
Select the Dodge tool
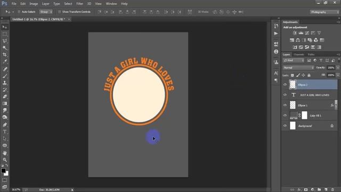5,117
